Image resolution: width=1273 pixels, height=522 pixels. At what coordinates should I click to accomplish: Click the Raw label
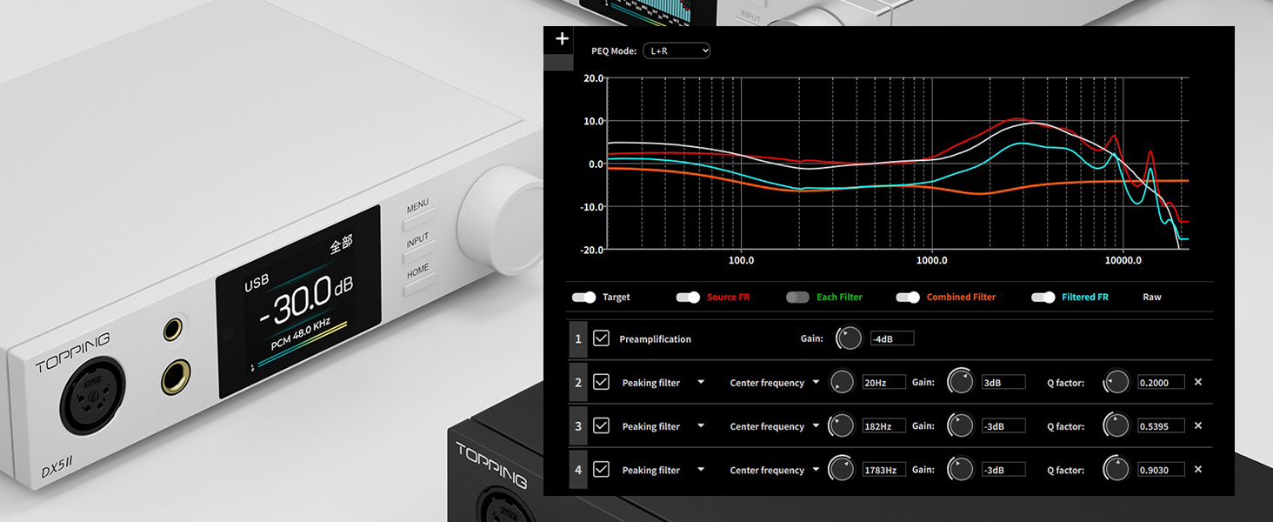click(1151, 298)
